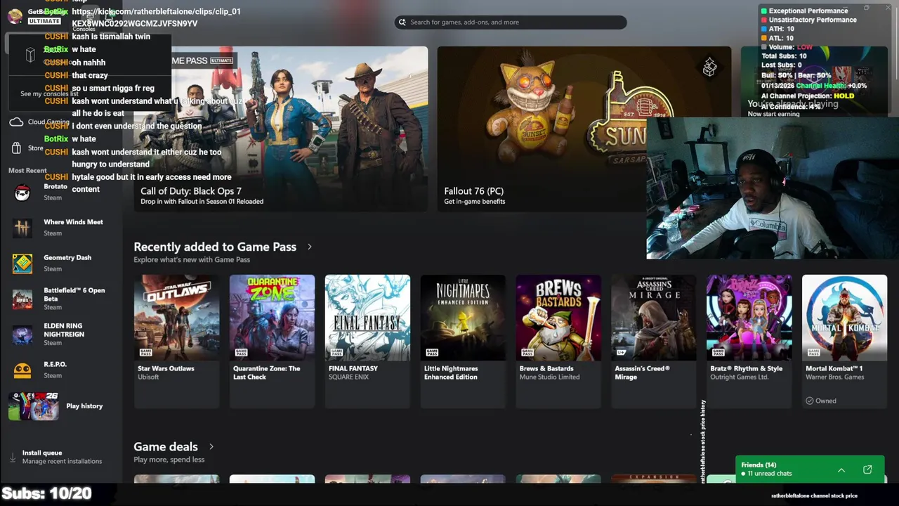Click the Store shopping bag icon
The width and height of the screenshot is (899, 506).
pos(16,148)
